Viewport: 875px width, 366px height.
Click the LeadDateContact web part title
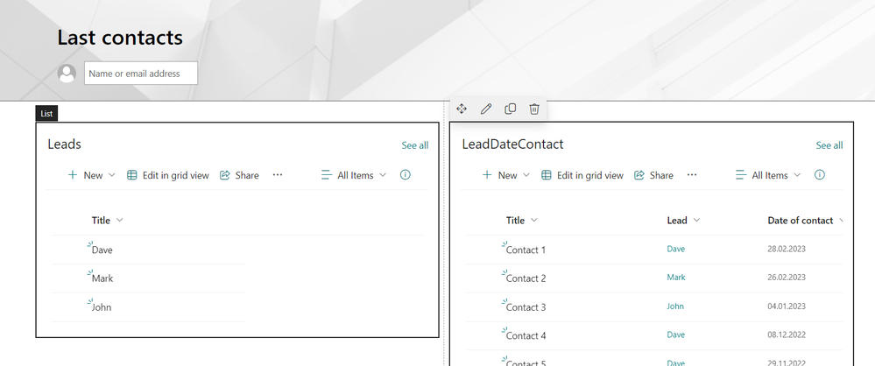[512, 144]
